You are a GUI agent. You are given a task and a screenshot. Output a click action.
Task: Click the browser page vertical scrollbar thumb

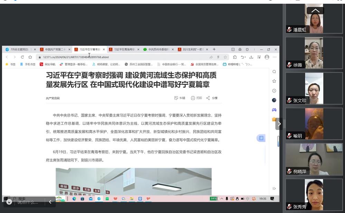click(x=278, y=141)
